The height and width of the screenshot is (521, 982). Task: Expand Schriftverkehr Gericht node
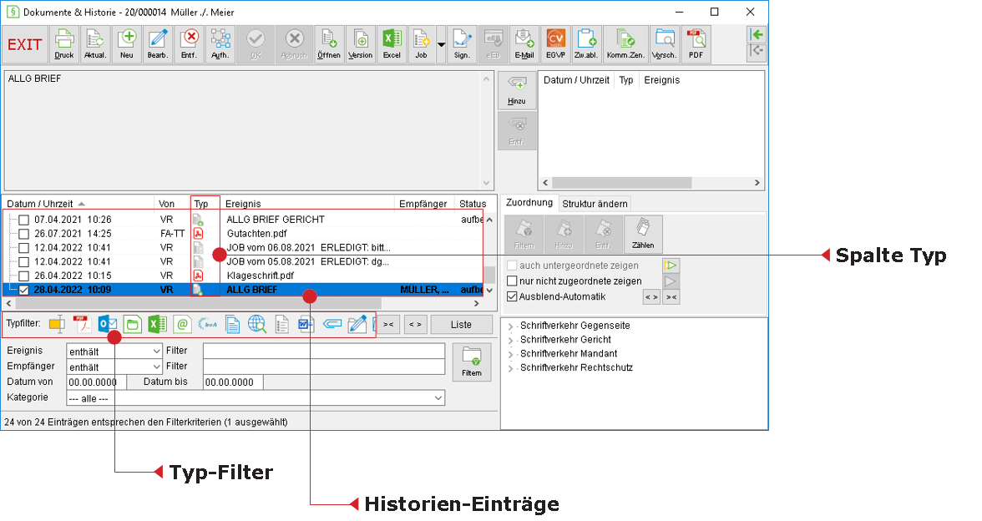(x=510, y=340)
